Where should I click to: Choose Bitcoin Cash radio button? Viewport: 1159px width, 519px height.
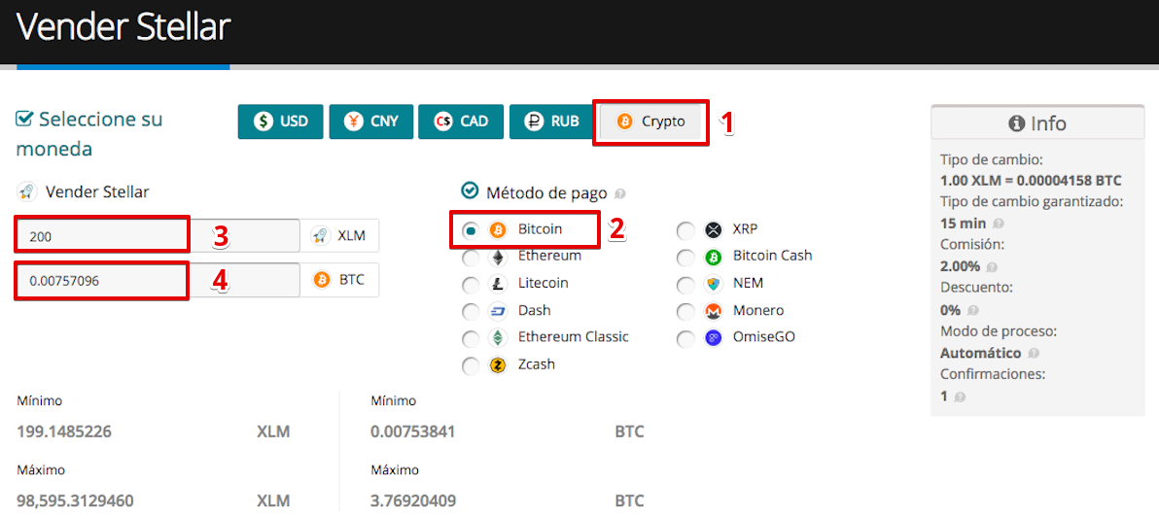coord(685,258)
